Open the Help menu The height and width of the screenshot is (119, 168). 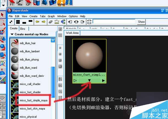tap(82, 16)
